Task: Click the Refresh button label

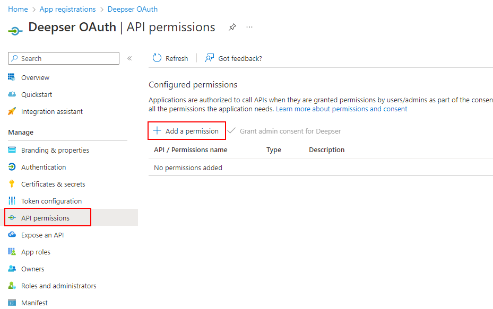Action: 177,58
